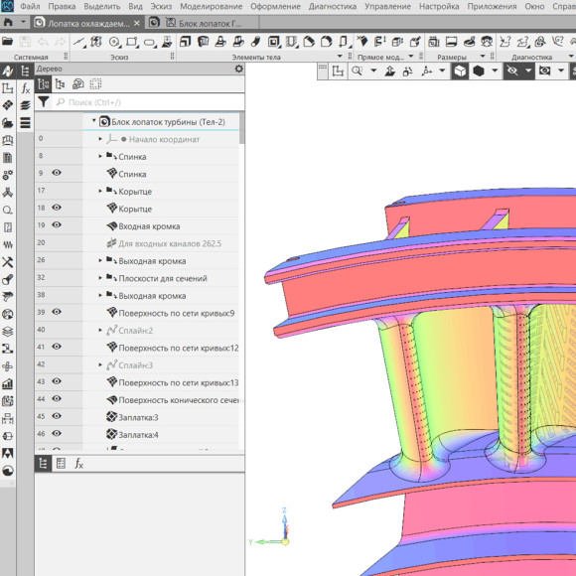576x576 pixels.
Task: Open the dropdown next to the zoom magnifier
Action: [x=373, y=71]
